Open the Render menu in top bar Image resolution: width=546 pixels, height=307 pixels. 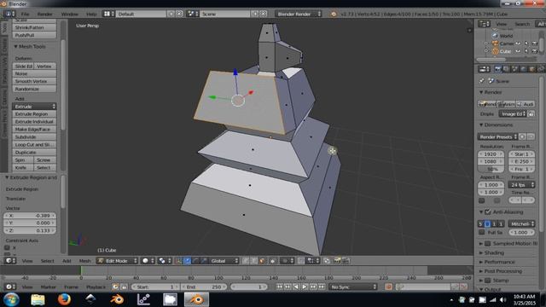coord(45,14)
